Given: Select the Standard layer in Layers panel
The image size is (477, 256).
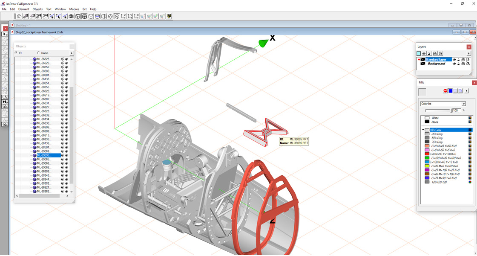Looking at the screenshot, I should coord(436,60).
